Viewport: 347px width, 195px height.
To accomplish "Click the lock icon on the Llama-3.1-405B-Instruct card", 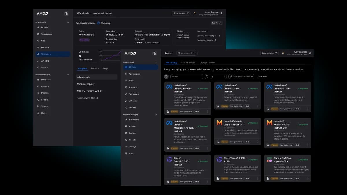I will (168, 112).
